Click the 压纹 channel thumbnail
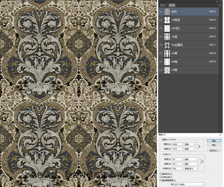The image size is (224, 187). [167, 11]
